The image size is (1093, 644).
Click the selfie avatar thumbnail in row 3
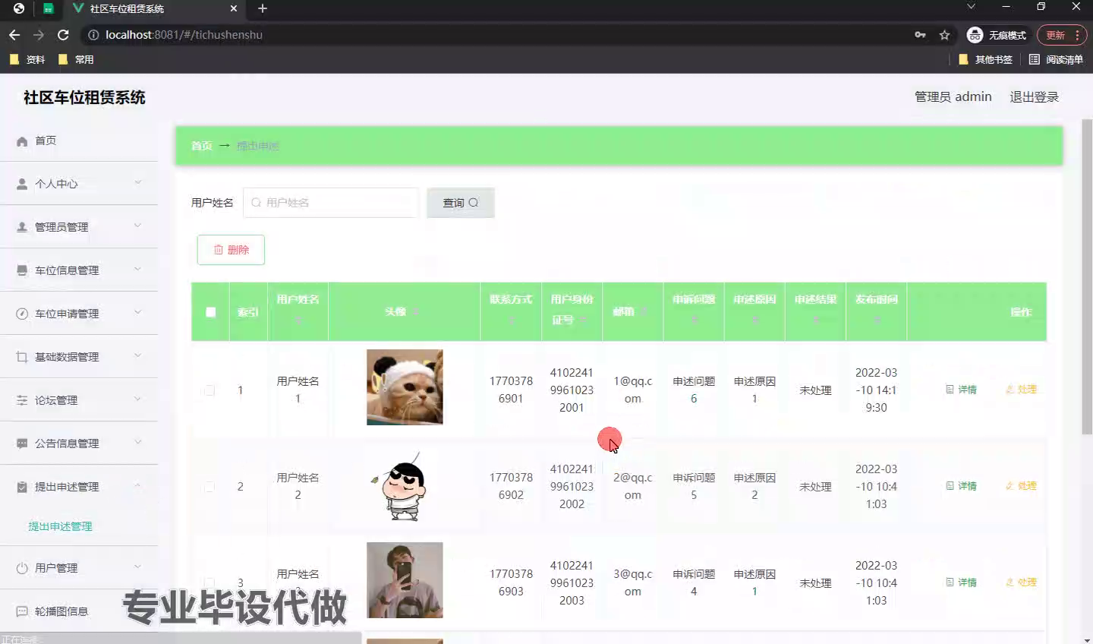[405, 580]
